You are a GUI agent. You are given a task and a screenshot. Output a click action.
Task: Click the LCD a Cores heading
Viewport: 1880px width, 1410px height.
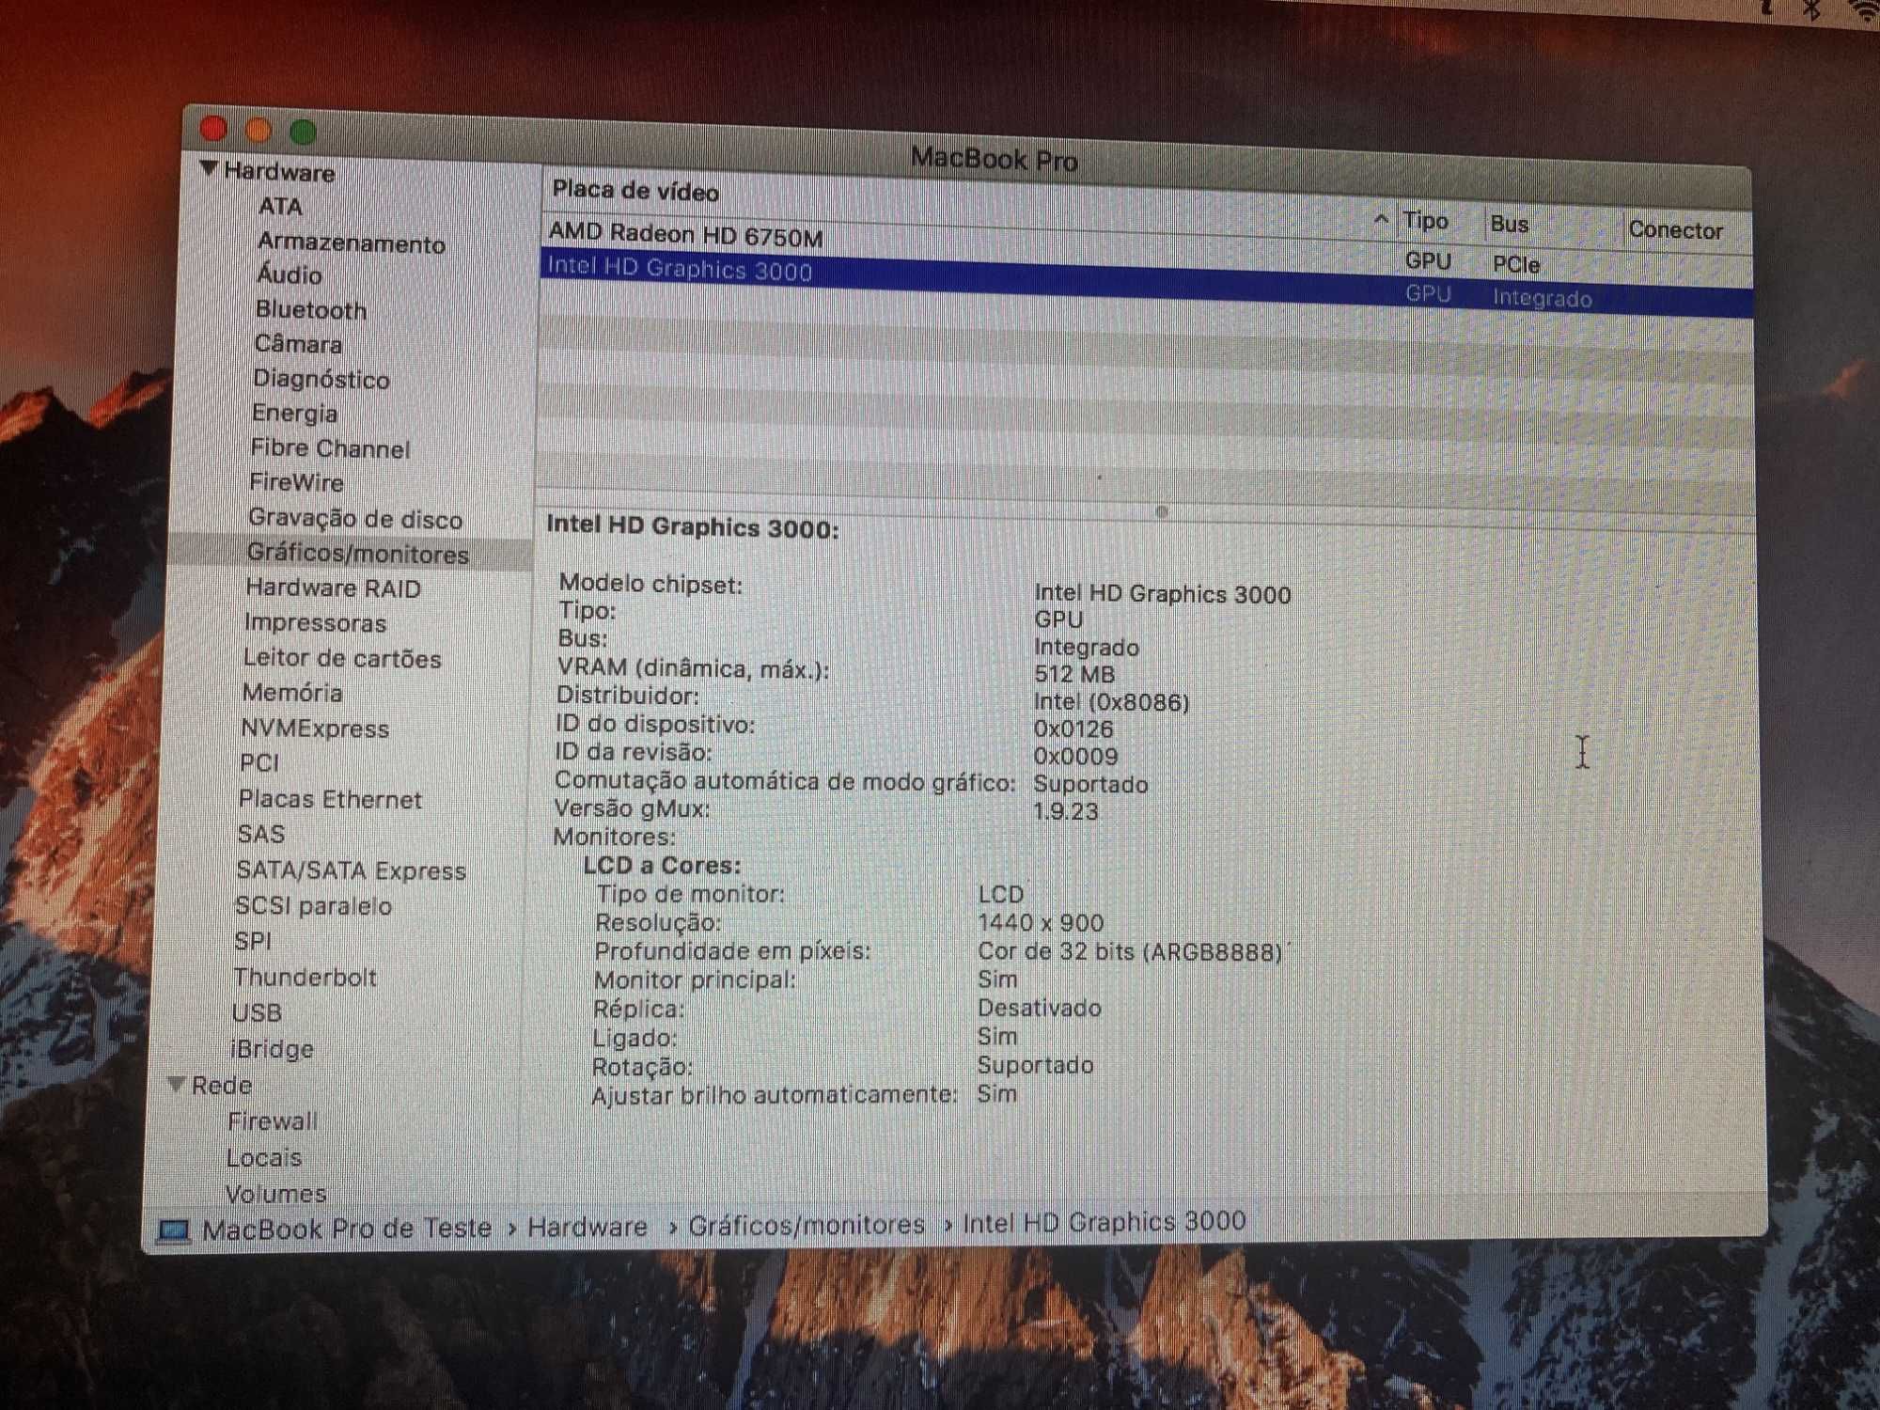tap(662, 865)
